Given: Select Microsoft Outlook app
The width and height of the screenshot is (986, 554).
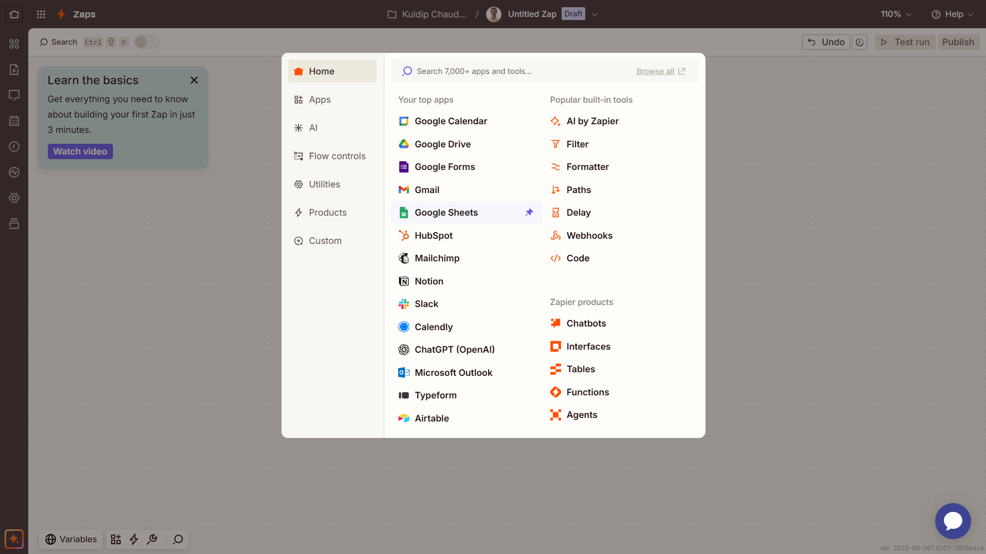Looking at the screenshot, I should [x=466, y=373].
